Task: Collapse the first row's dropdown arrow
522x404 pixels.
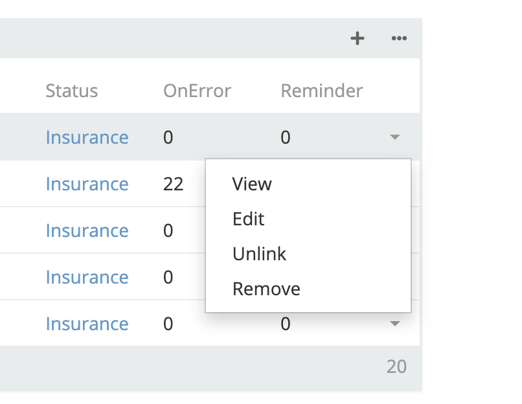Action: 395,137
